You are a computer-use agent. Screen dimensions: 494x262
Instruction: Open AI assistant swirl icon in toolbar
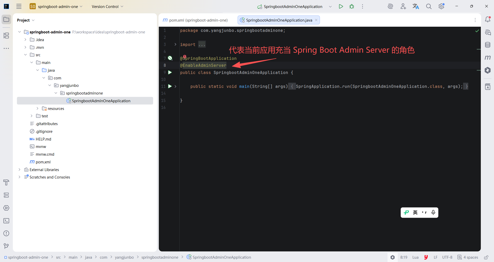click(x=390, y=6)
